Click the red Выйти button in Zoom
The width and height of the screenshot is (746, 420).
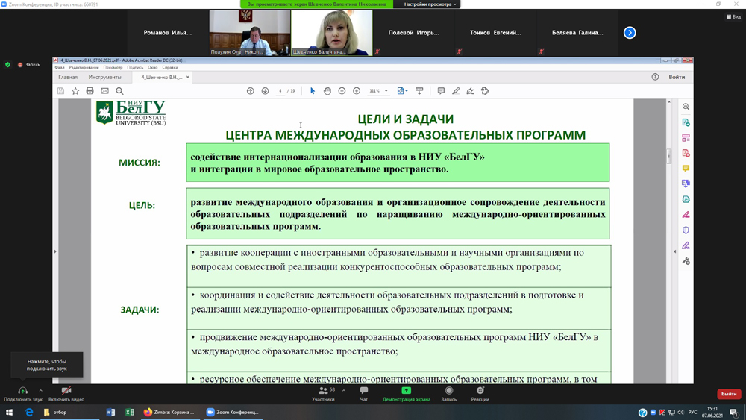tap(728, 394)
